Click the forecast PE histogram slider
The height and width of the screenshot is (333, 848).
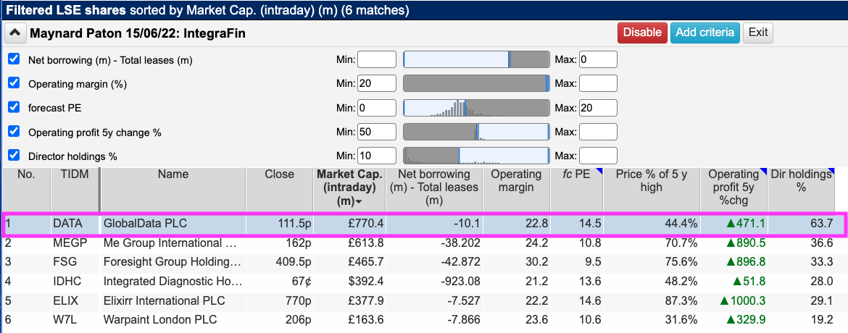(x=476, y=108)
